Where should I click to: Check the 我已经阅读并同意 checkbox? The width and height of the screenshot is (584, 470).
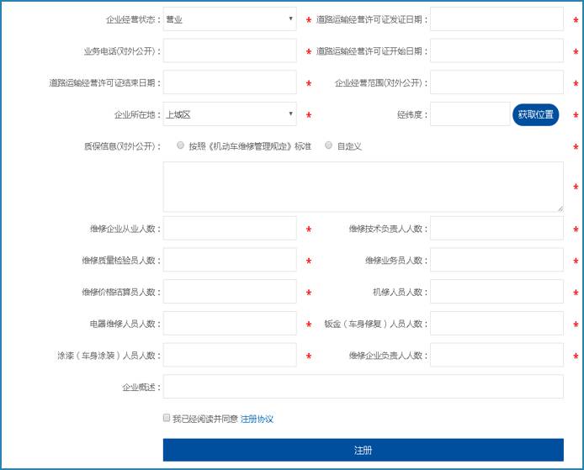point(167,418)
